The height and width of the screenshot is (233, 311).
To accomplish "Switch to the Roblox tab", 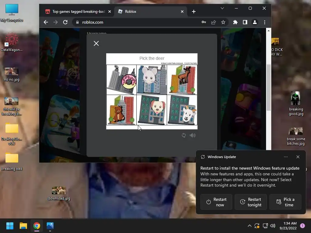I will [151, 12].
